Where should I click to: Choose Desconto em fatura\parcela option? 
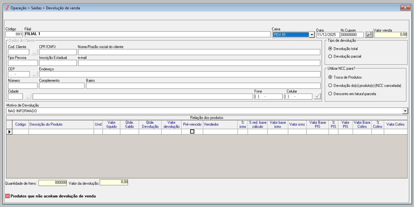click(x=330, y=94)
